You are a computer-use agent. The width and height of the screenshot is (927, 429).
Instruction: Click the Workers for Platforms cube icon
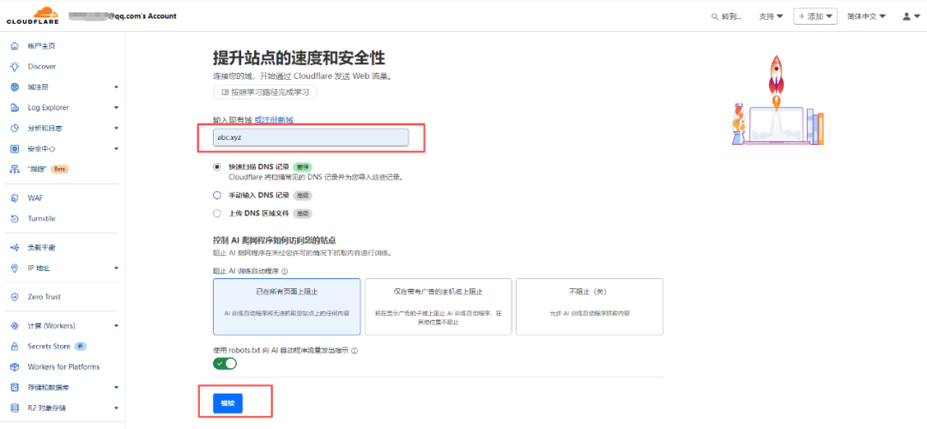click(15, 367)
